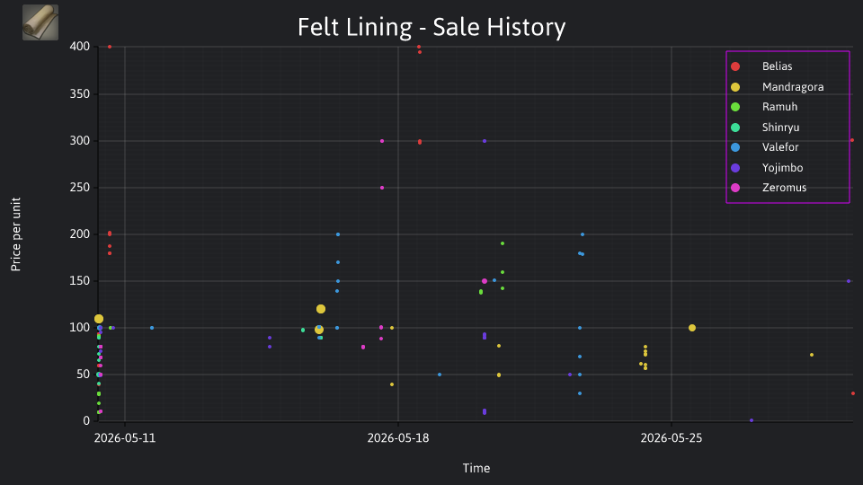Select the large pink Zeromus point at 150
The image size is (863, 485).
click(485, 281)
